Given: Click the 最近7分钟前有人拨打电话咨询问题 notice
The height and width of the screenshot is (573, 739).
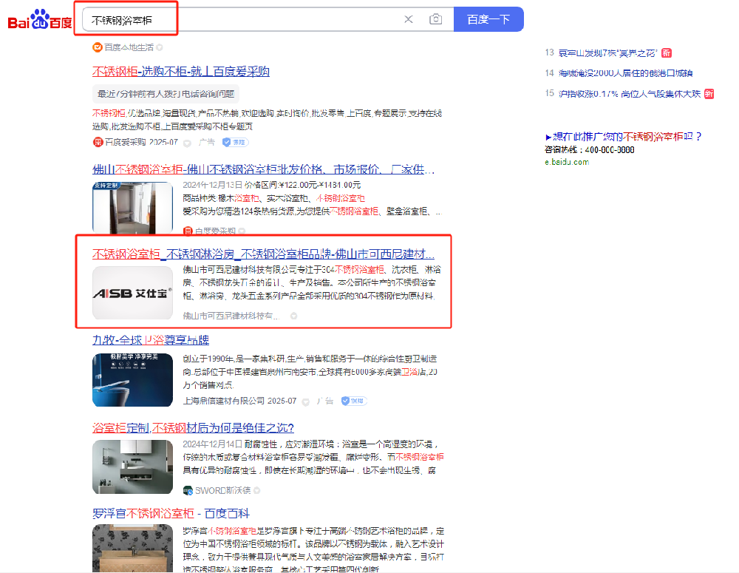Looking at the screenshot, I should [166, 94].
